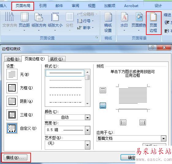
Task: Click the dialog help question-mark button
Action: [x=152, y=47]
